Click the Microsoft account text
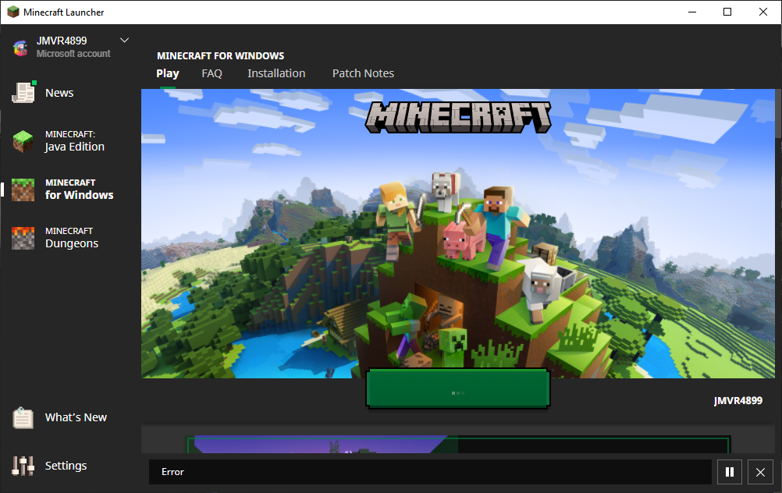Viewport: 782px width, 493px height. [x=73, y=53]
